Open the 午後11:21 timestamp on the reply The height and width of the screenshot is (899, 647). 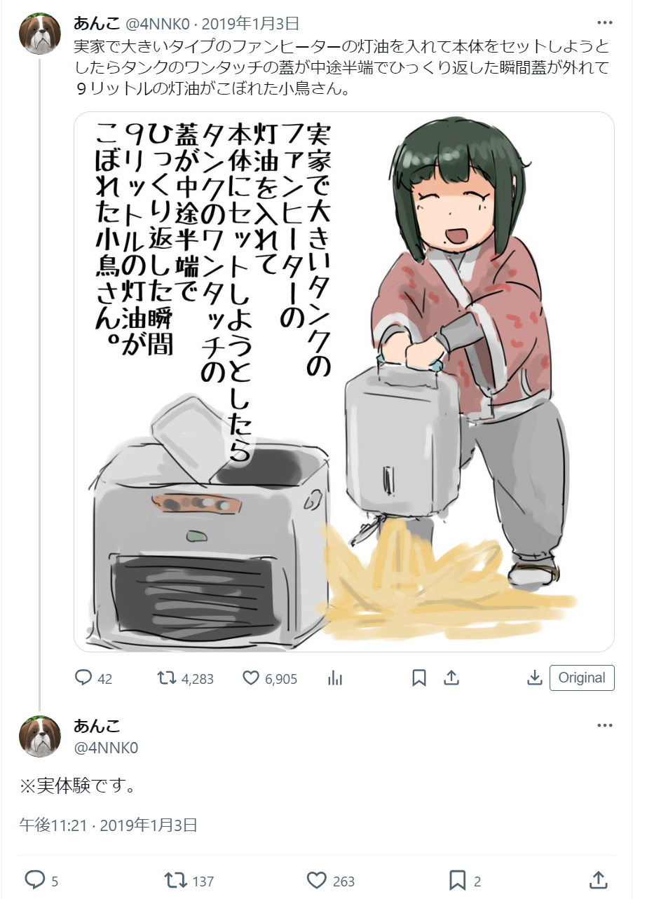click(x=53, y=825)
